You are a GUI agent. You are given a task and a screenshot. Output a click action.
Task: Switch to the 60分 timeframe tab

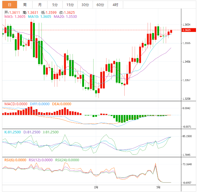click(100, 5)
